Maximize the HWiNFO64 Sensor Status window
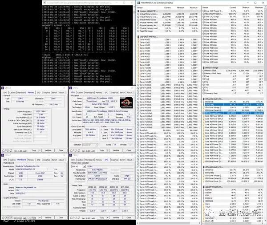This screenshot has height=225, width=267. point(255,3)
